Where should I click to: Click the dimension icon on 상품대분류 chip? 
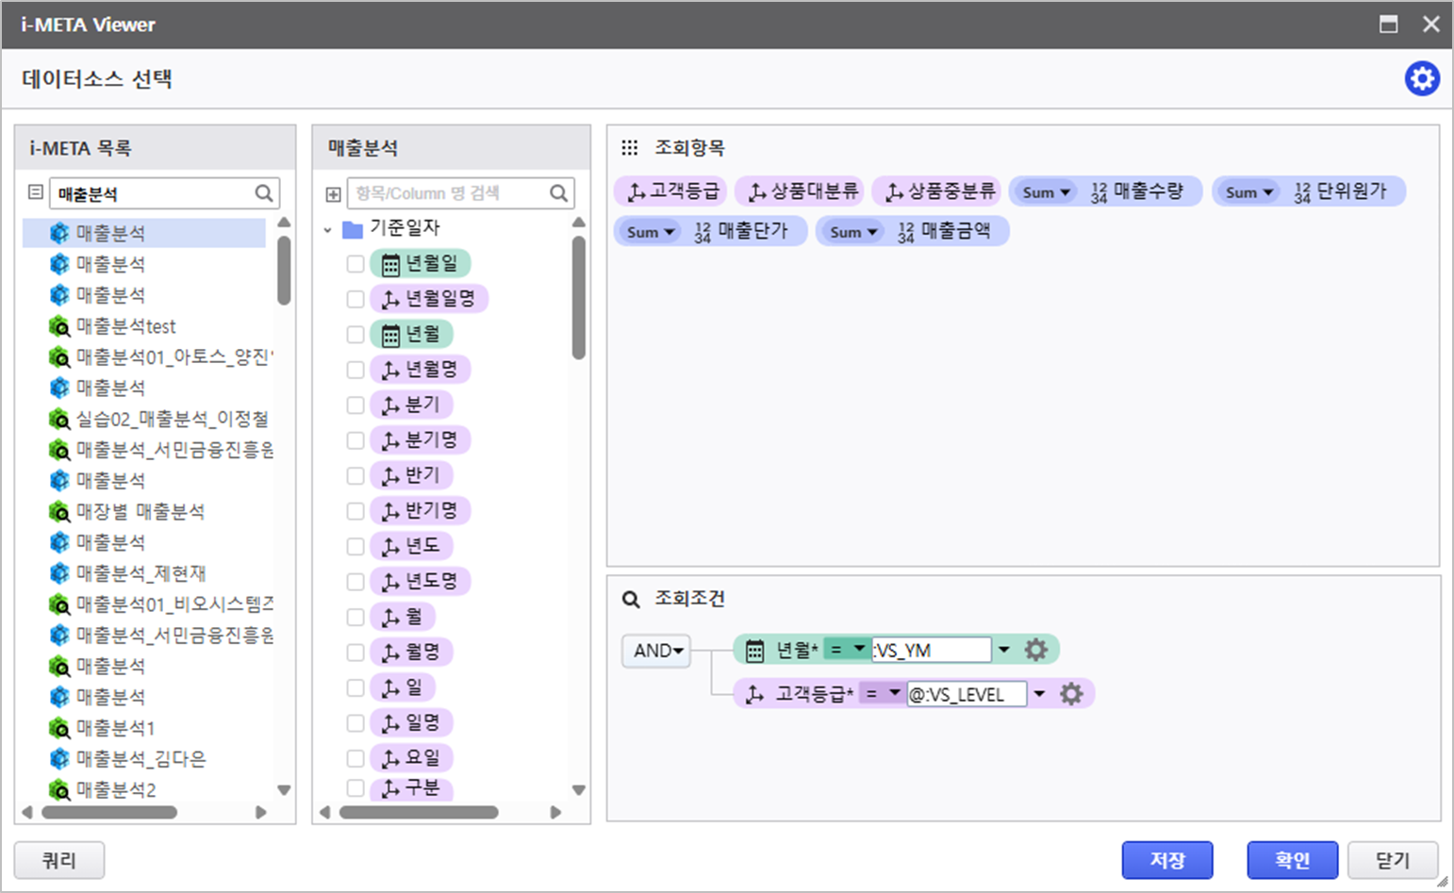pos(757,192)
